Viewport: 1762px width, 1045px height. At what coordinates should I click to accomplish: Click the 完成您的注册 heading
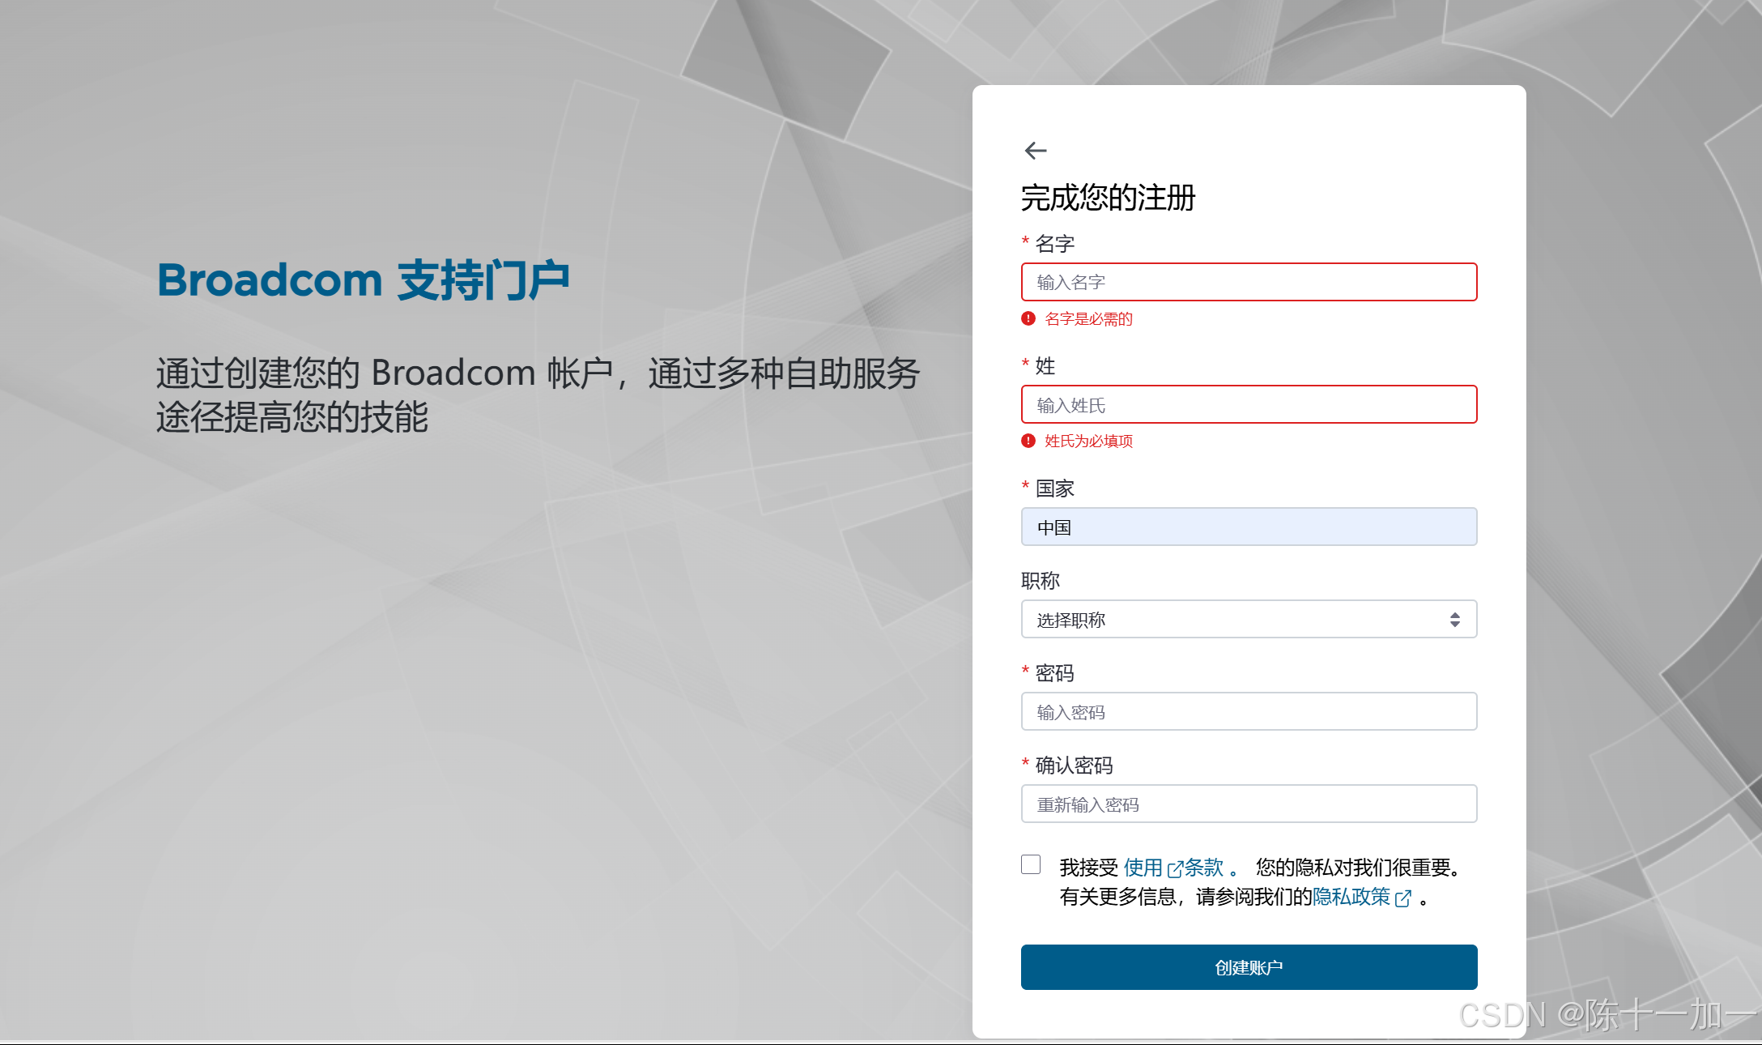click(x=1108, y=198)
